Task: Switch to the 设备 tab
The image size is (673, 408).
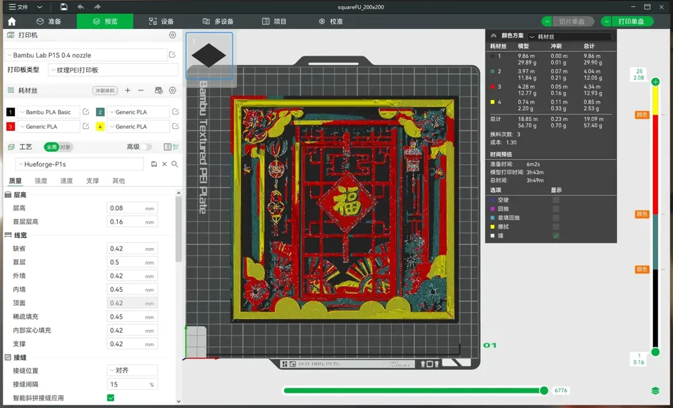Action: pyautogui.click(x=161, y=22)
